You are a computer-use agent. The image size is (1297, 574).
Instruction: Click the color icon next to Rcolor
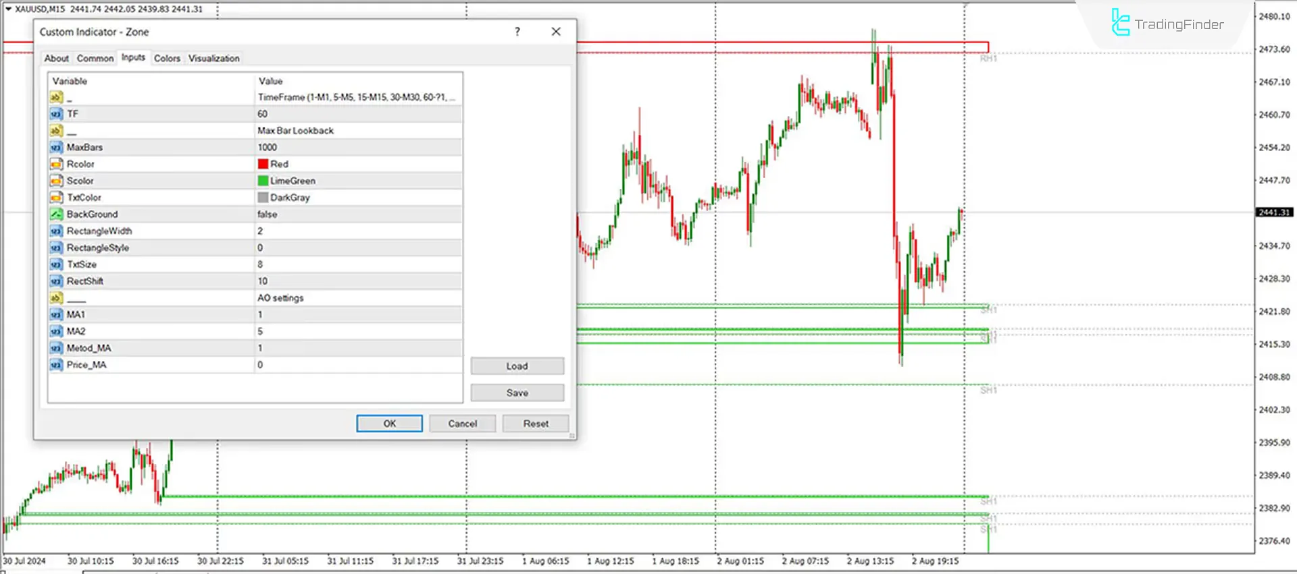[56, 164]
